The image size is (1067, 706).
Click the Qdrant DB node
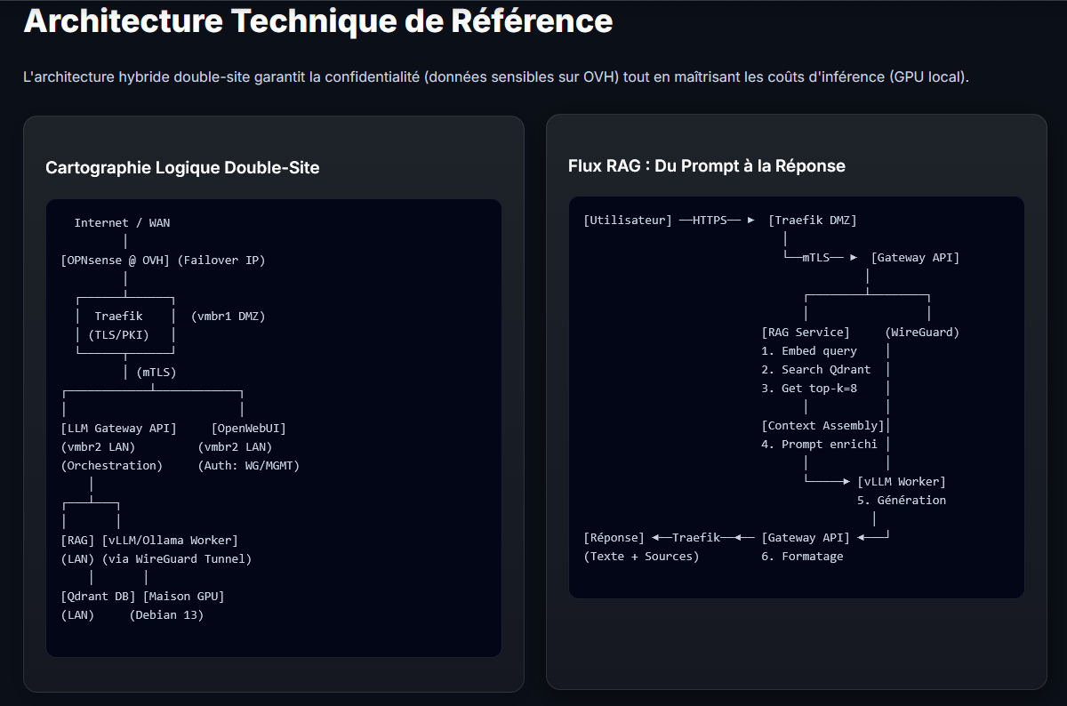(98, 597)
